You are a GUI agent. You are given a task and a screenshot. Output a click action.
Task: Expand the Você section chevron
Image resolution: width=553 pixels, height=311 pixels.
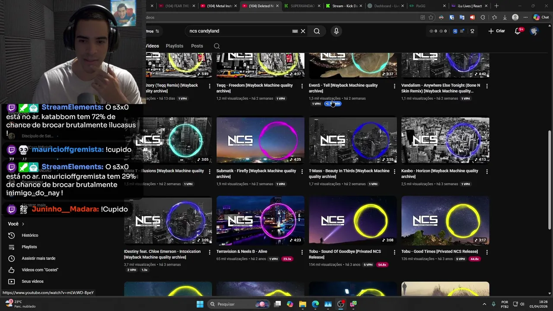(x=23, y=224)
